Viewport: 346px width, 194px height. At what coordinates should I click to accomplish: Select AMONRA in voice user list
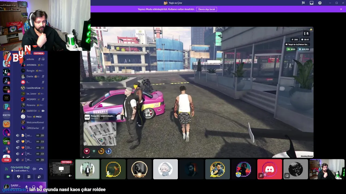[33, 65]
